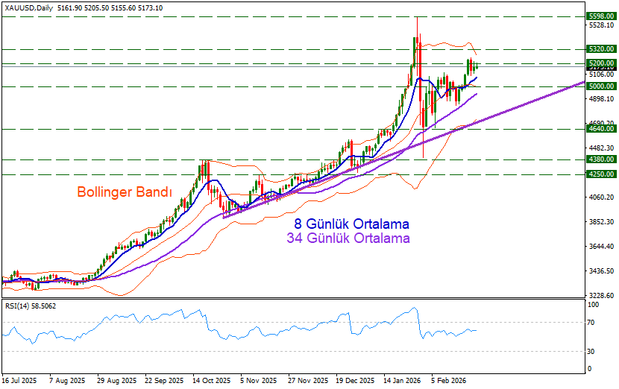Click the 19 Dec 2025 date marker
Image resolution: width=619 pixels, height=389 pixels.
click(x=354, y=380)
